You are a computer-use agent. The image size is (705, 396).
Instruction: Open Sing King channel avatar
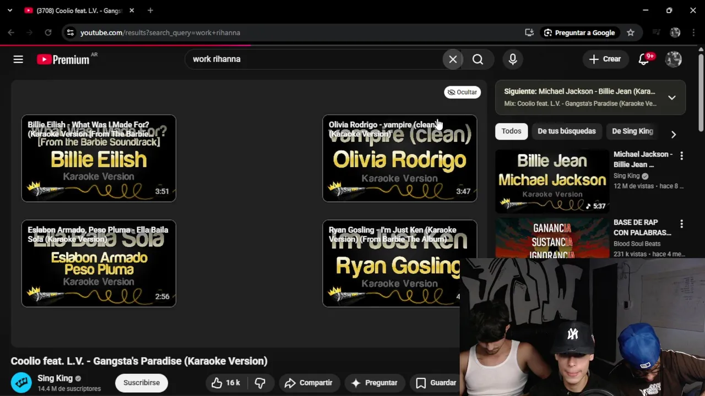pos(21,383)
